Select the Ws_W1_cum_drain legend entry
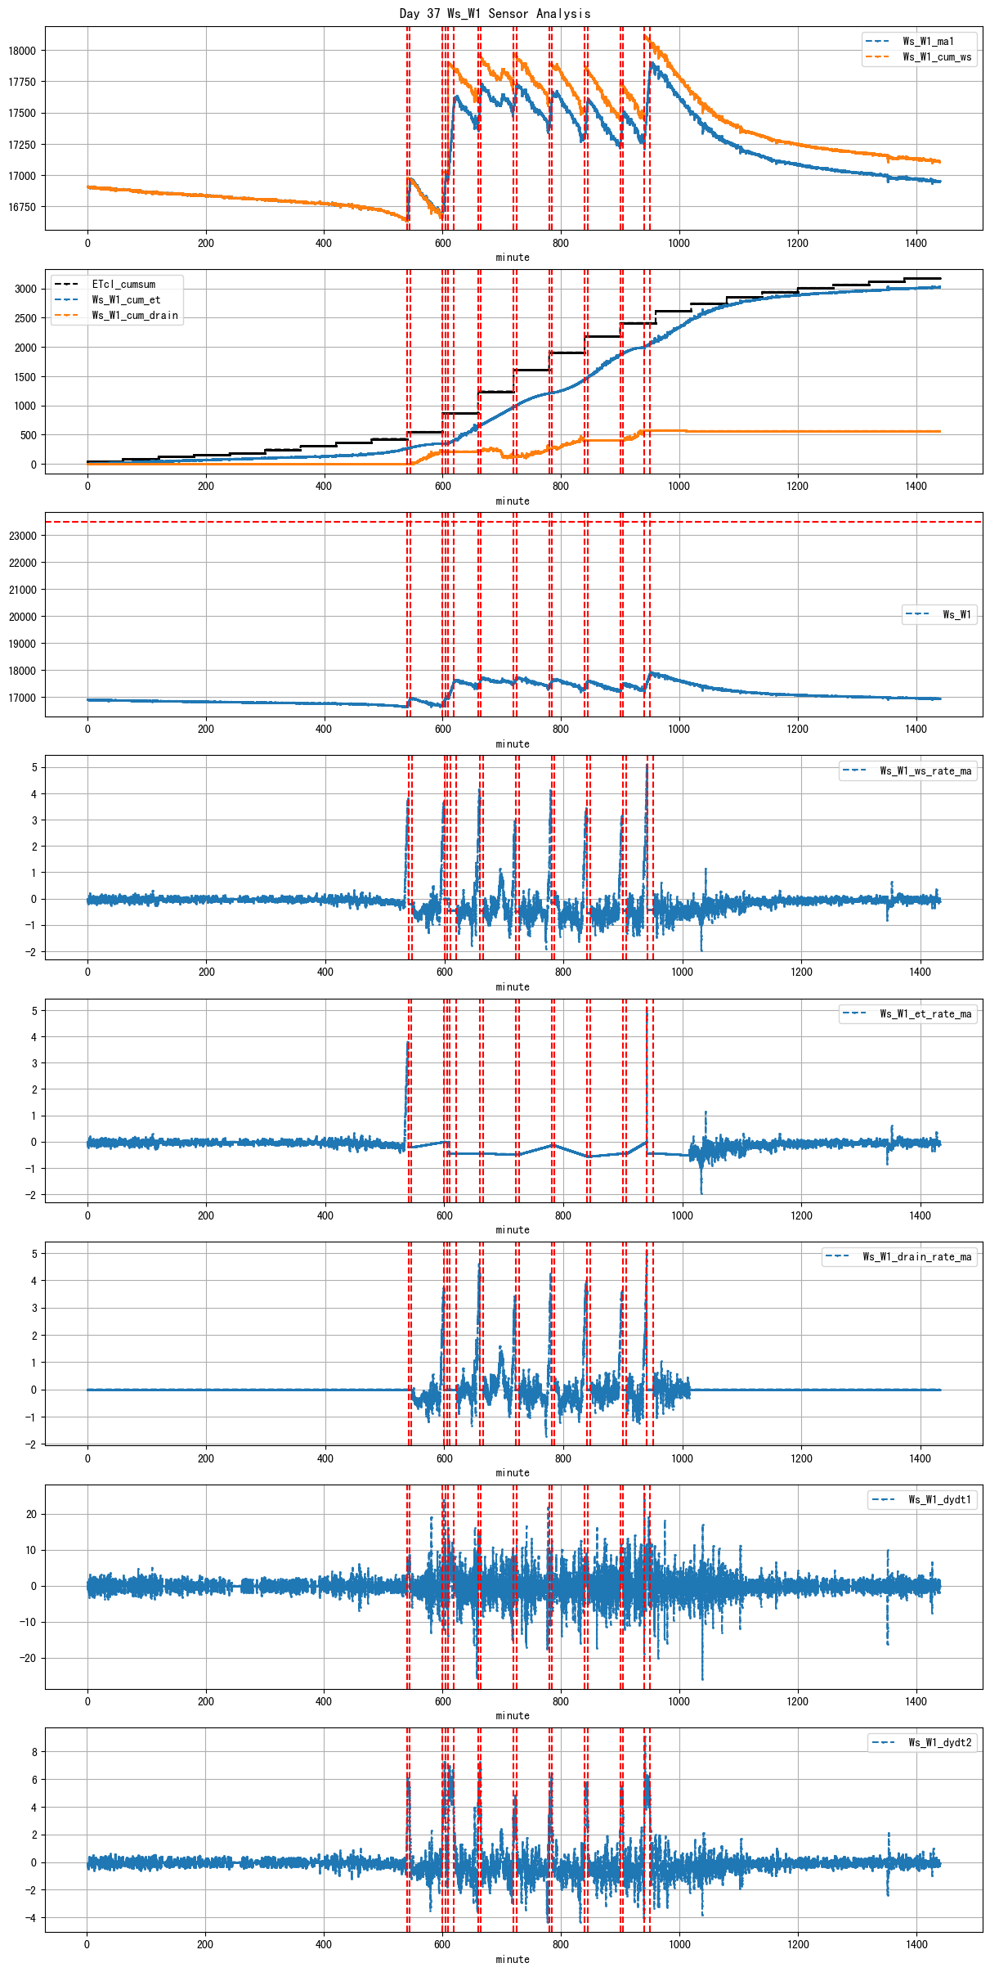 click(134, 315)
